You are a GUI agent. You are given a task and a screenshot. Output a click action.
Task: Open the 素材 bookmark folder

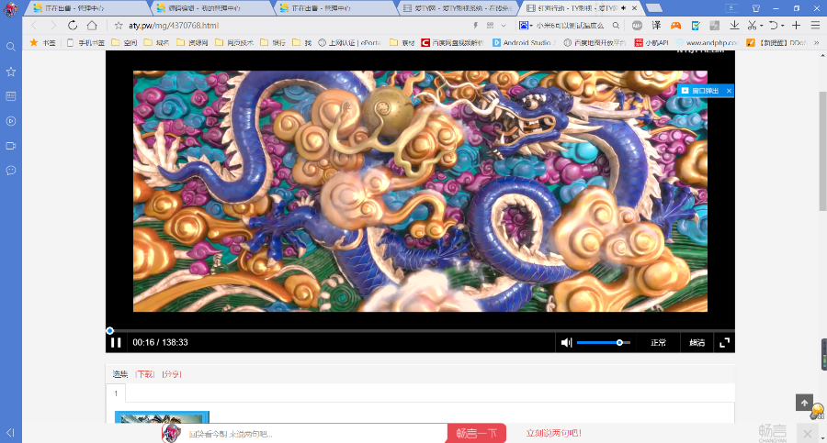click(x=402, y=43)
